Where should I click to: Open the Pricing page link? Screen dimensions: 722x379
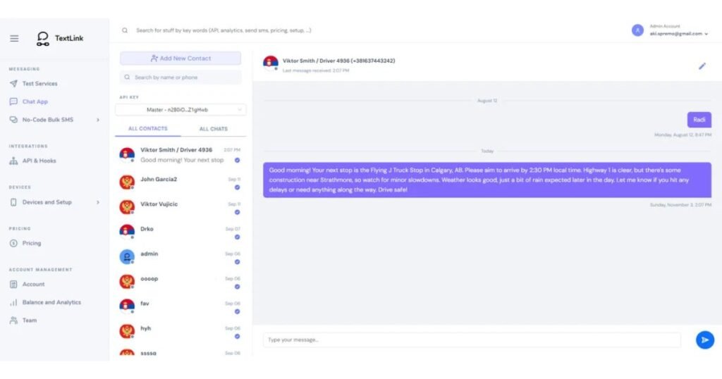pos(31,243)
